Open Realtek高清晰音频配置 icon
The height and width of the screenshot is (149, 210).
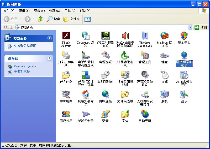click(125, 36)
